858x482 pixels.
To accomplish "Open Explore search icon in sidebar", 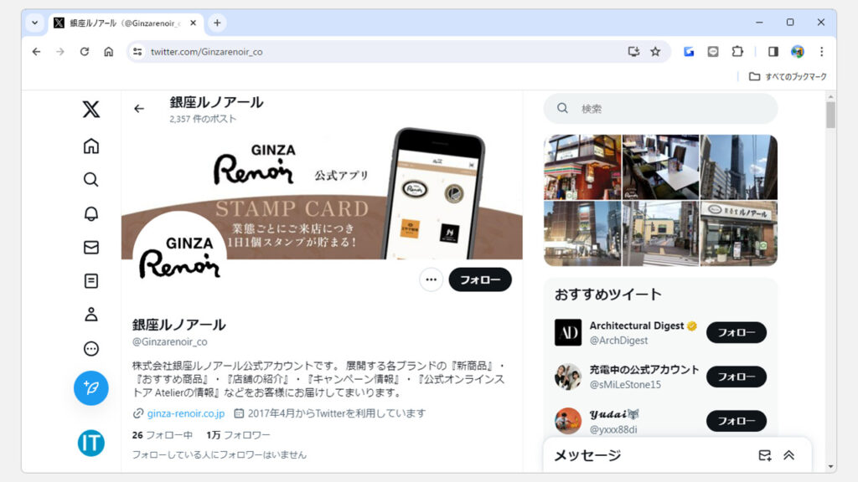I will (x=91, y=179).
